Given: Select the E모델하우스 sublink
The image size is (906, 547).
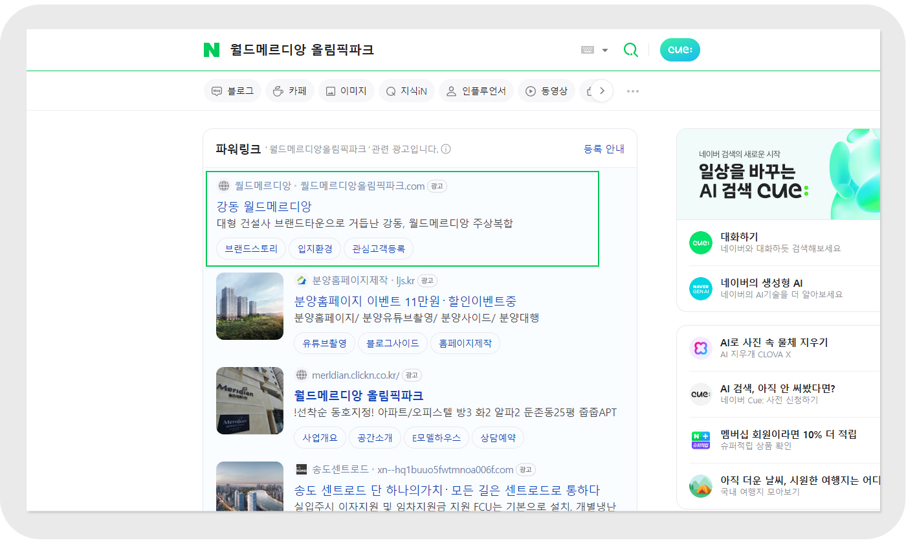Looking at the screenshot, I should click(437, 438).
